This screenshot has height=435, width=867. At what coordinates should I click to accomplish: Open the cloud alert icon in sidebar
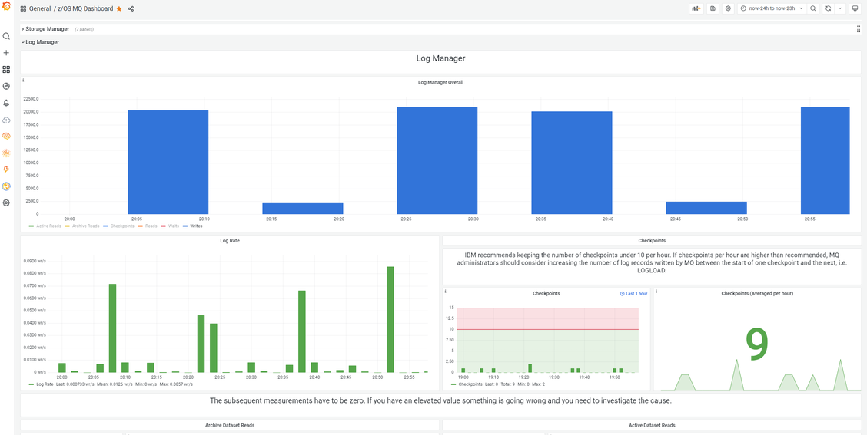click(6, 120)
